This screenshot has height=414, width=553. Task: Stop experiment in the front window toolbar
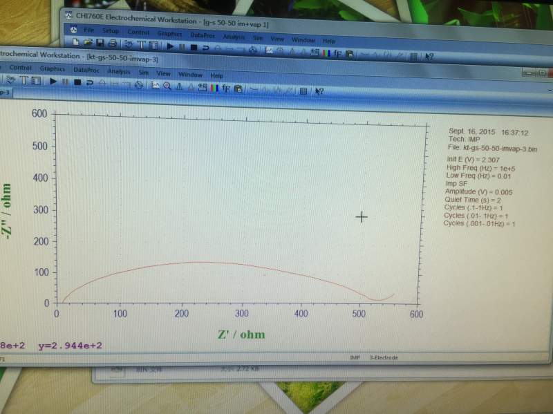coord(77,82)
